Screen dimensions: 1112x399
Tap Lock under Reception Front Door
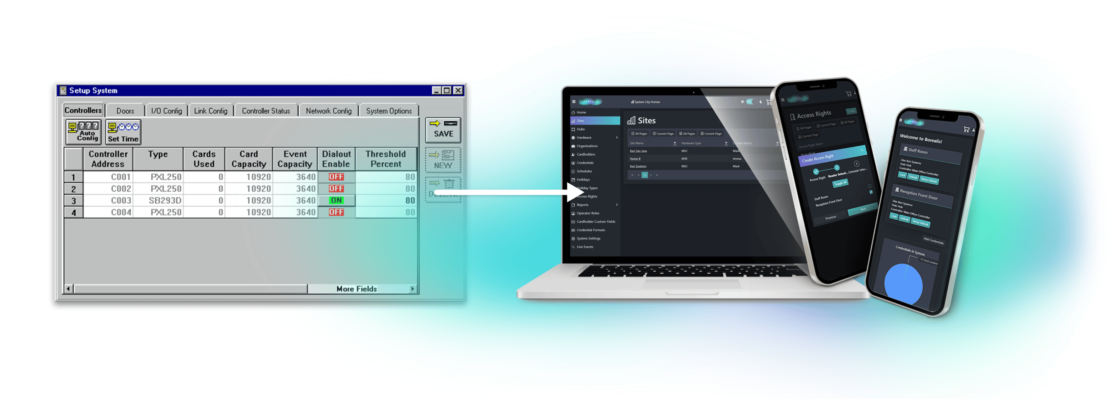893,216
